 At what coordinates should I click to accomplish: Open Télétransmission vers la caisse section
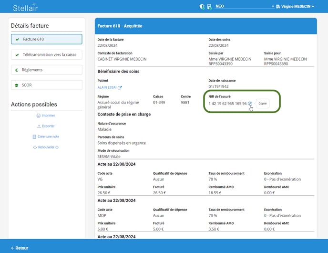(x=46, y=55)
